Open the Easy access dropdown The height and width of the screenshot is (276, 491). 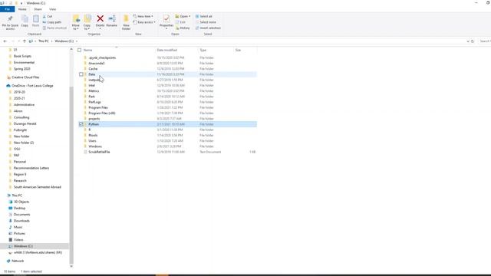(x=144, y=22)
